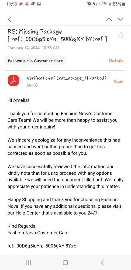
Task: Go to previous email with up chevron
Action: (109, 19)
